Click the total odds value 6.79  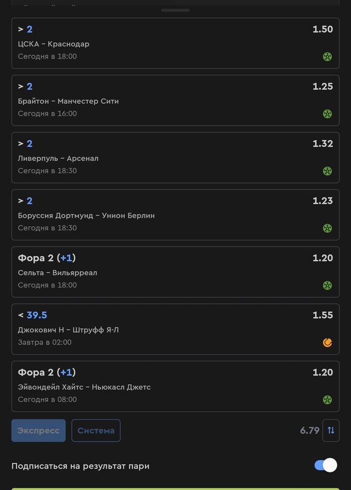309,430
